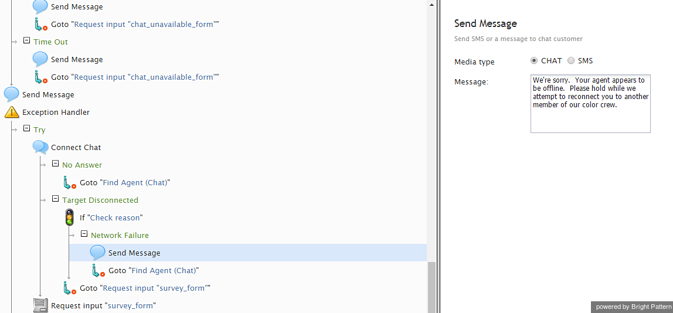Click the vertical scrollbar thumb of the scenario tree
The width and height of the screenshot is (673, 313).
pyautogui.click(x=432, y=287)
